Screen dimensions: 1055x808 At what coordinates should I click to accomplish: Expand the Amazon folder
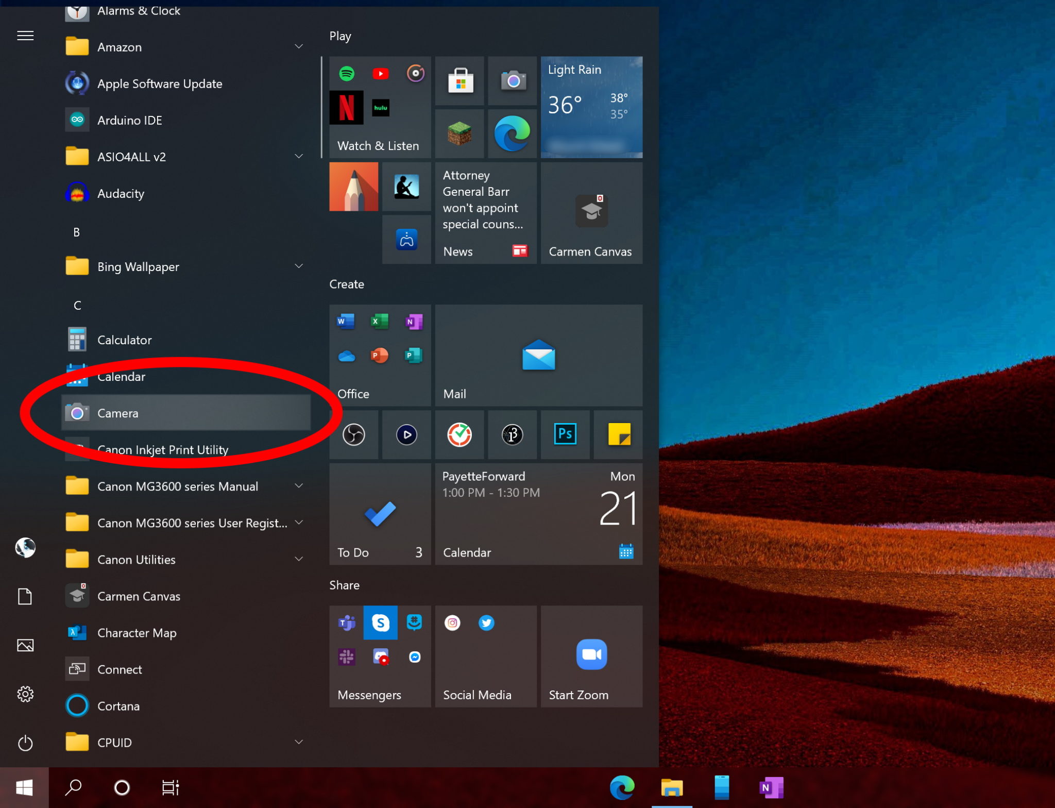299,46
